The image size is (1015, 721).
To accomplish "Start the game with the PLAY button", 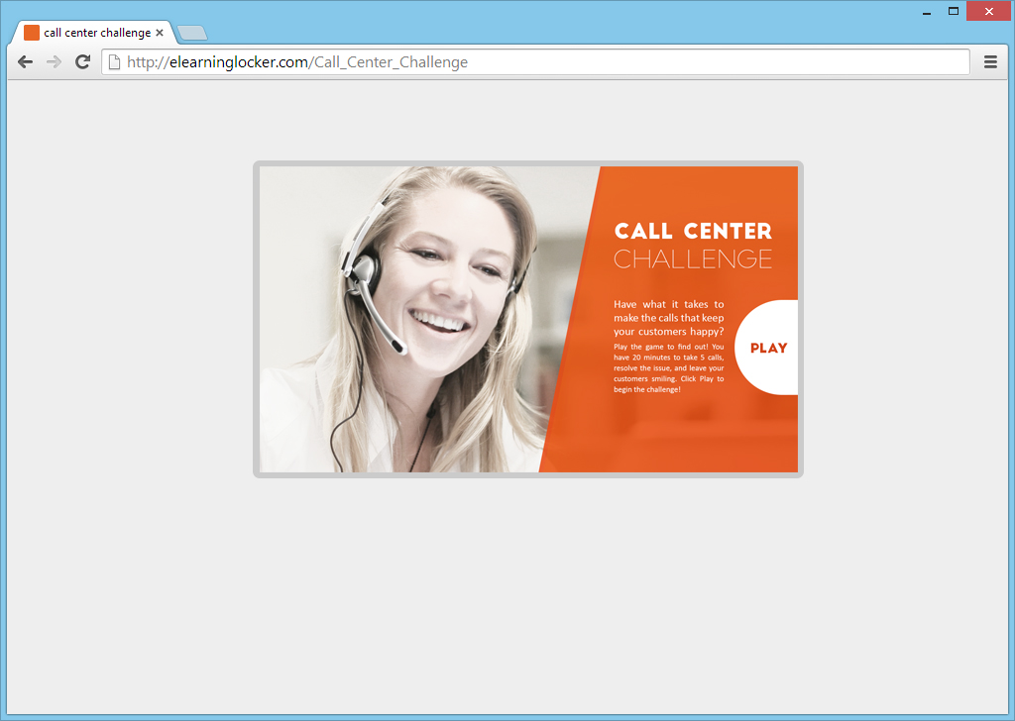I will point(766,348).
